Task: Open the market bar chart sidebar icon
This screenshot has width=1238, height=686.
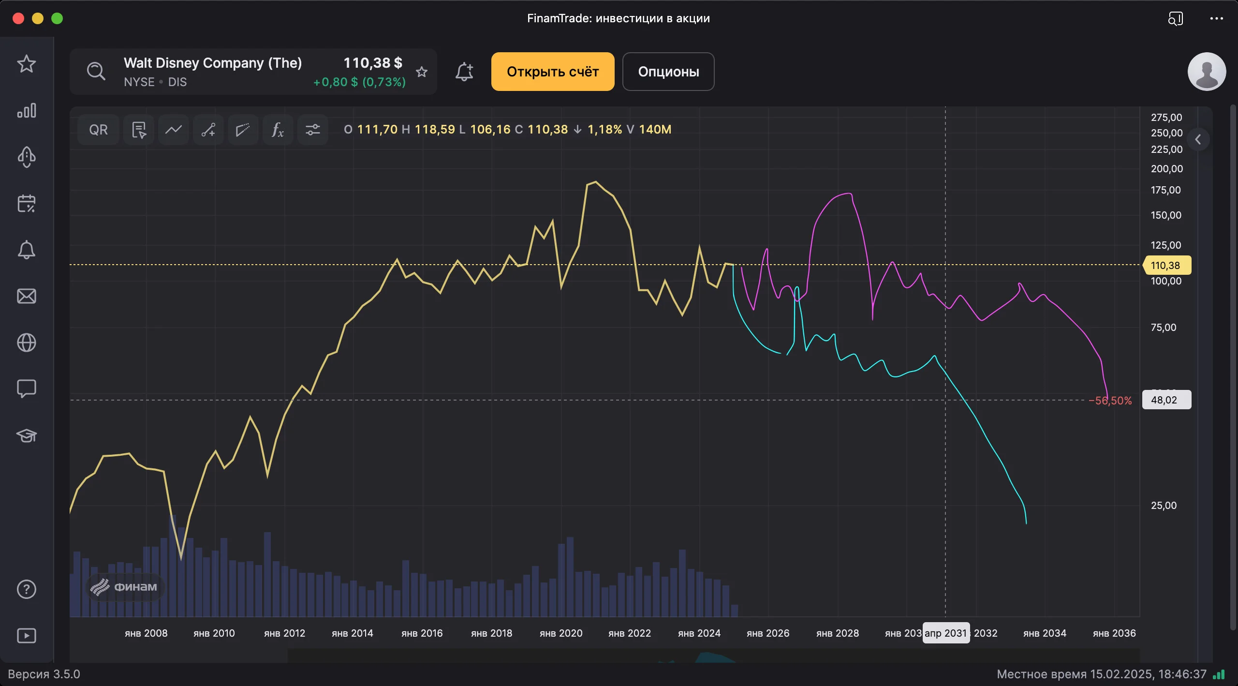Action: (26, 110)
